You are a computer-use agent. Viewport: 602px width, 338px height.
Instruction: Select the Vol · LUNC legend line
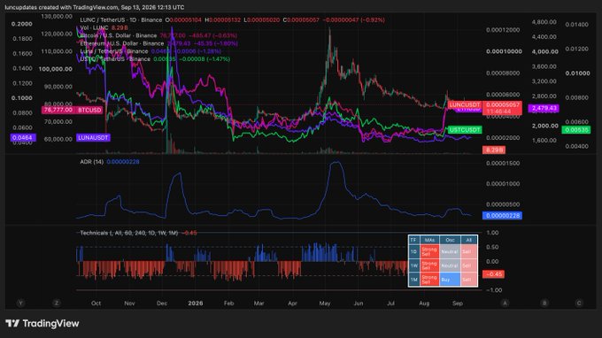coord(104,27)
